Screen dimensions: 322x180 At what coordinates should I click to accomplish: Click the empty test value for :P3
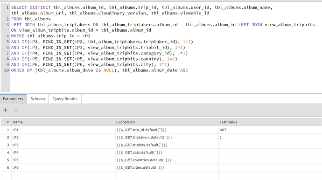(x=270, y=145)
